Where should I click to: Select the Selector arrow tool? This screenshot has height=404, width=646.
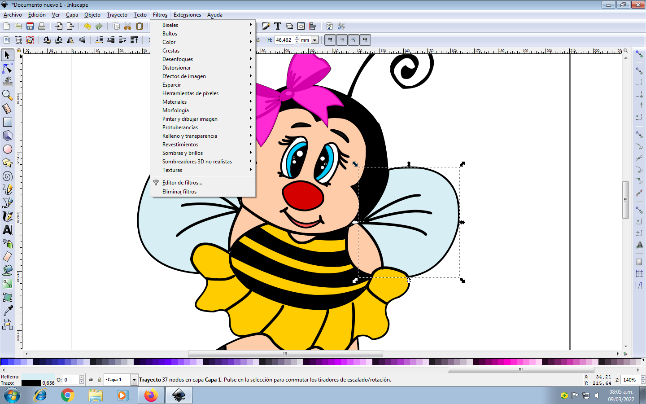point(7,55)
